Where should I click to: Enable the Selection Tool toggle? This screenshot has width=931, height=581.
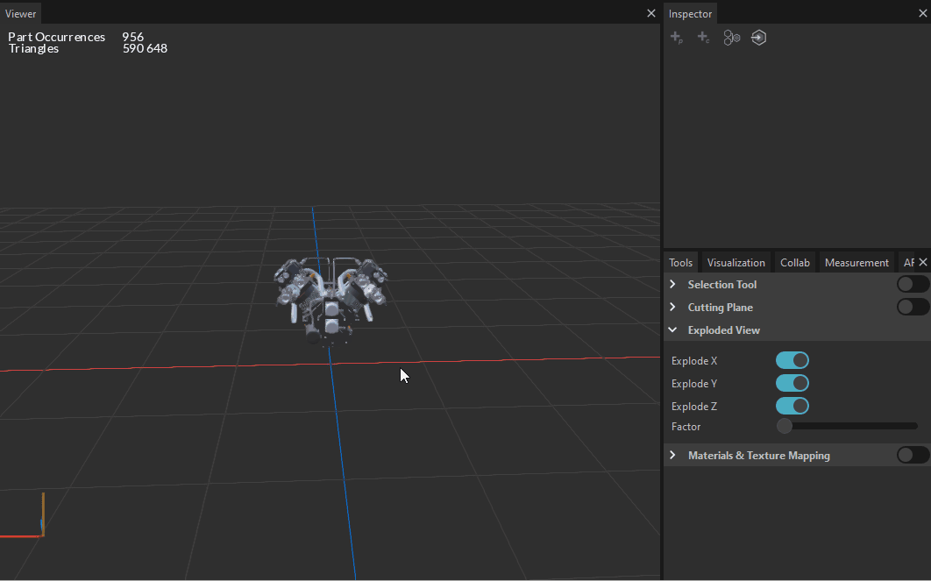click(x=913, y=284)
